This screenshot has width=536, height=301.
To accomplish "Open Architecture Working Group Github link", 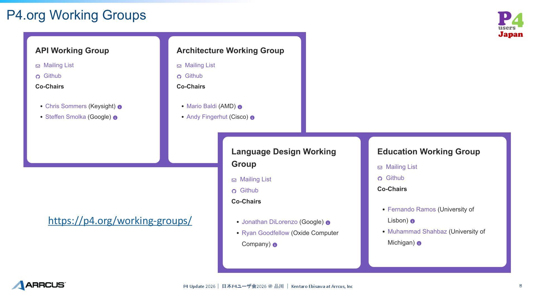I will [x=193, y=76].
